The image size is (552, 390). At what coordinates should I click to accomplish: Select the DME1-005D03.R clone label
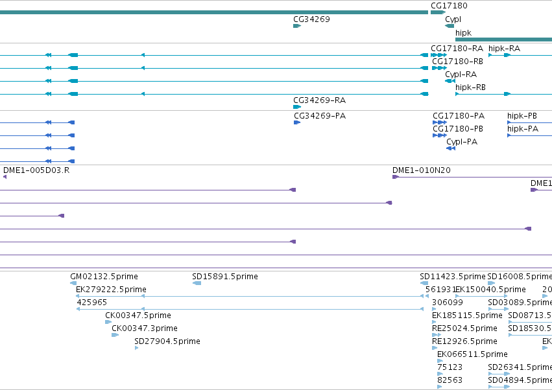click(x=36, y=170)
